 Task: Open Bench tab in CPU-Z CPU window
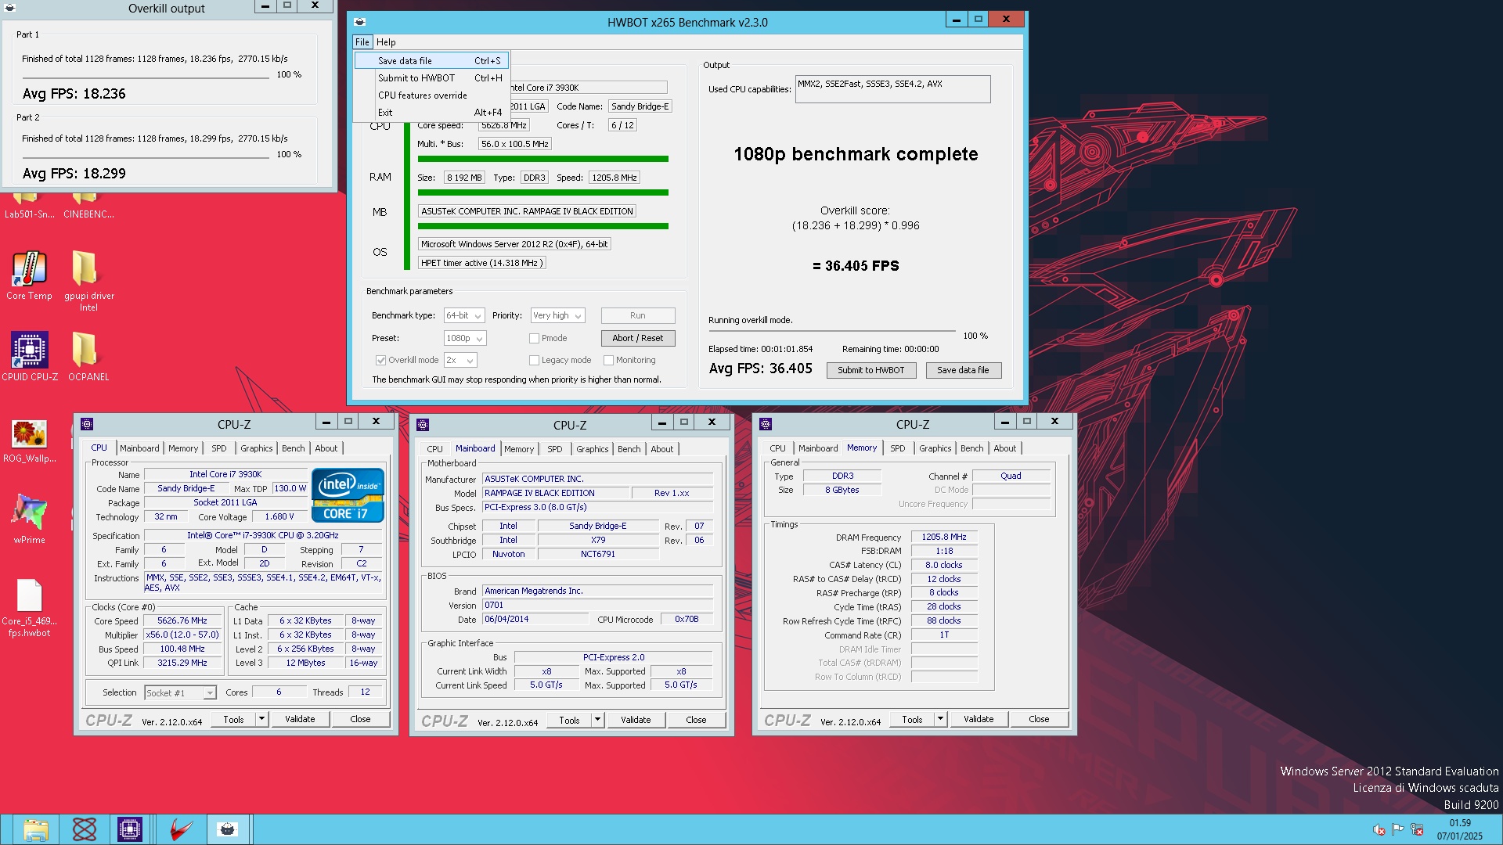(294, 448)
